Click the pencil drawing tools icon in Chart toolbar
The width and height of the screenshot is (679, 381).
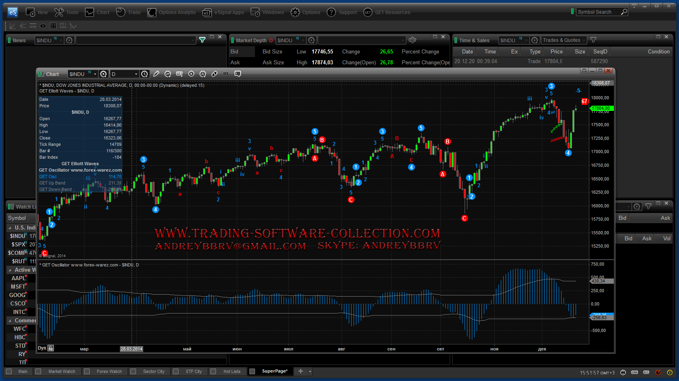156,74
